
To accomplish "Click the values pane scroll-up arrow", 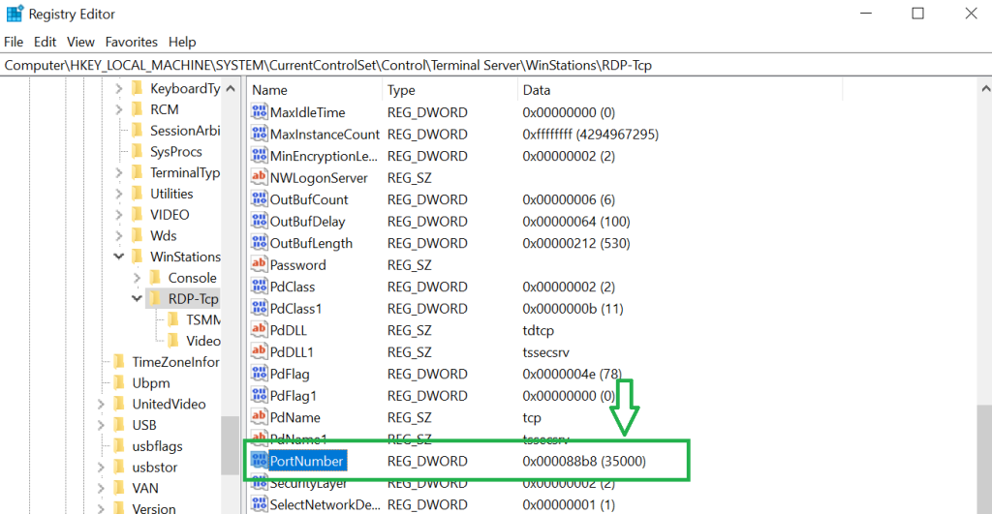I will pos(985,89).
